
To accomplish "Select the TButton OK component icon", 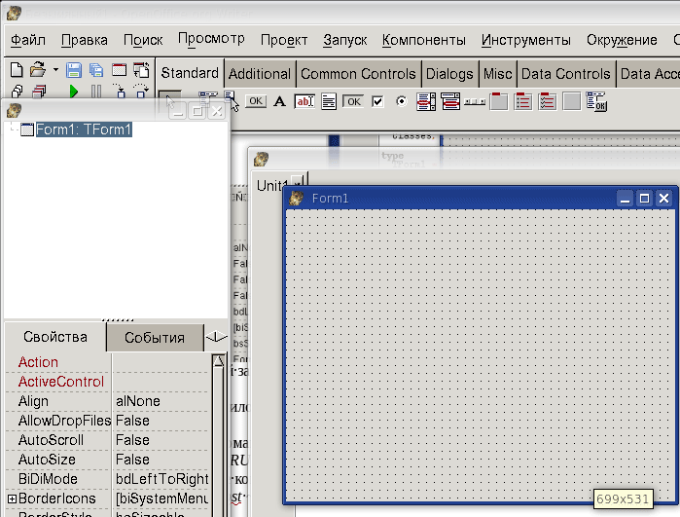I will coord(256,100).
